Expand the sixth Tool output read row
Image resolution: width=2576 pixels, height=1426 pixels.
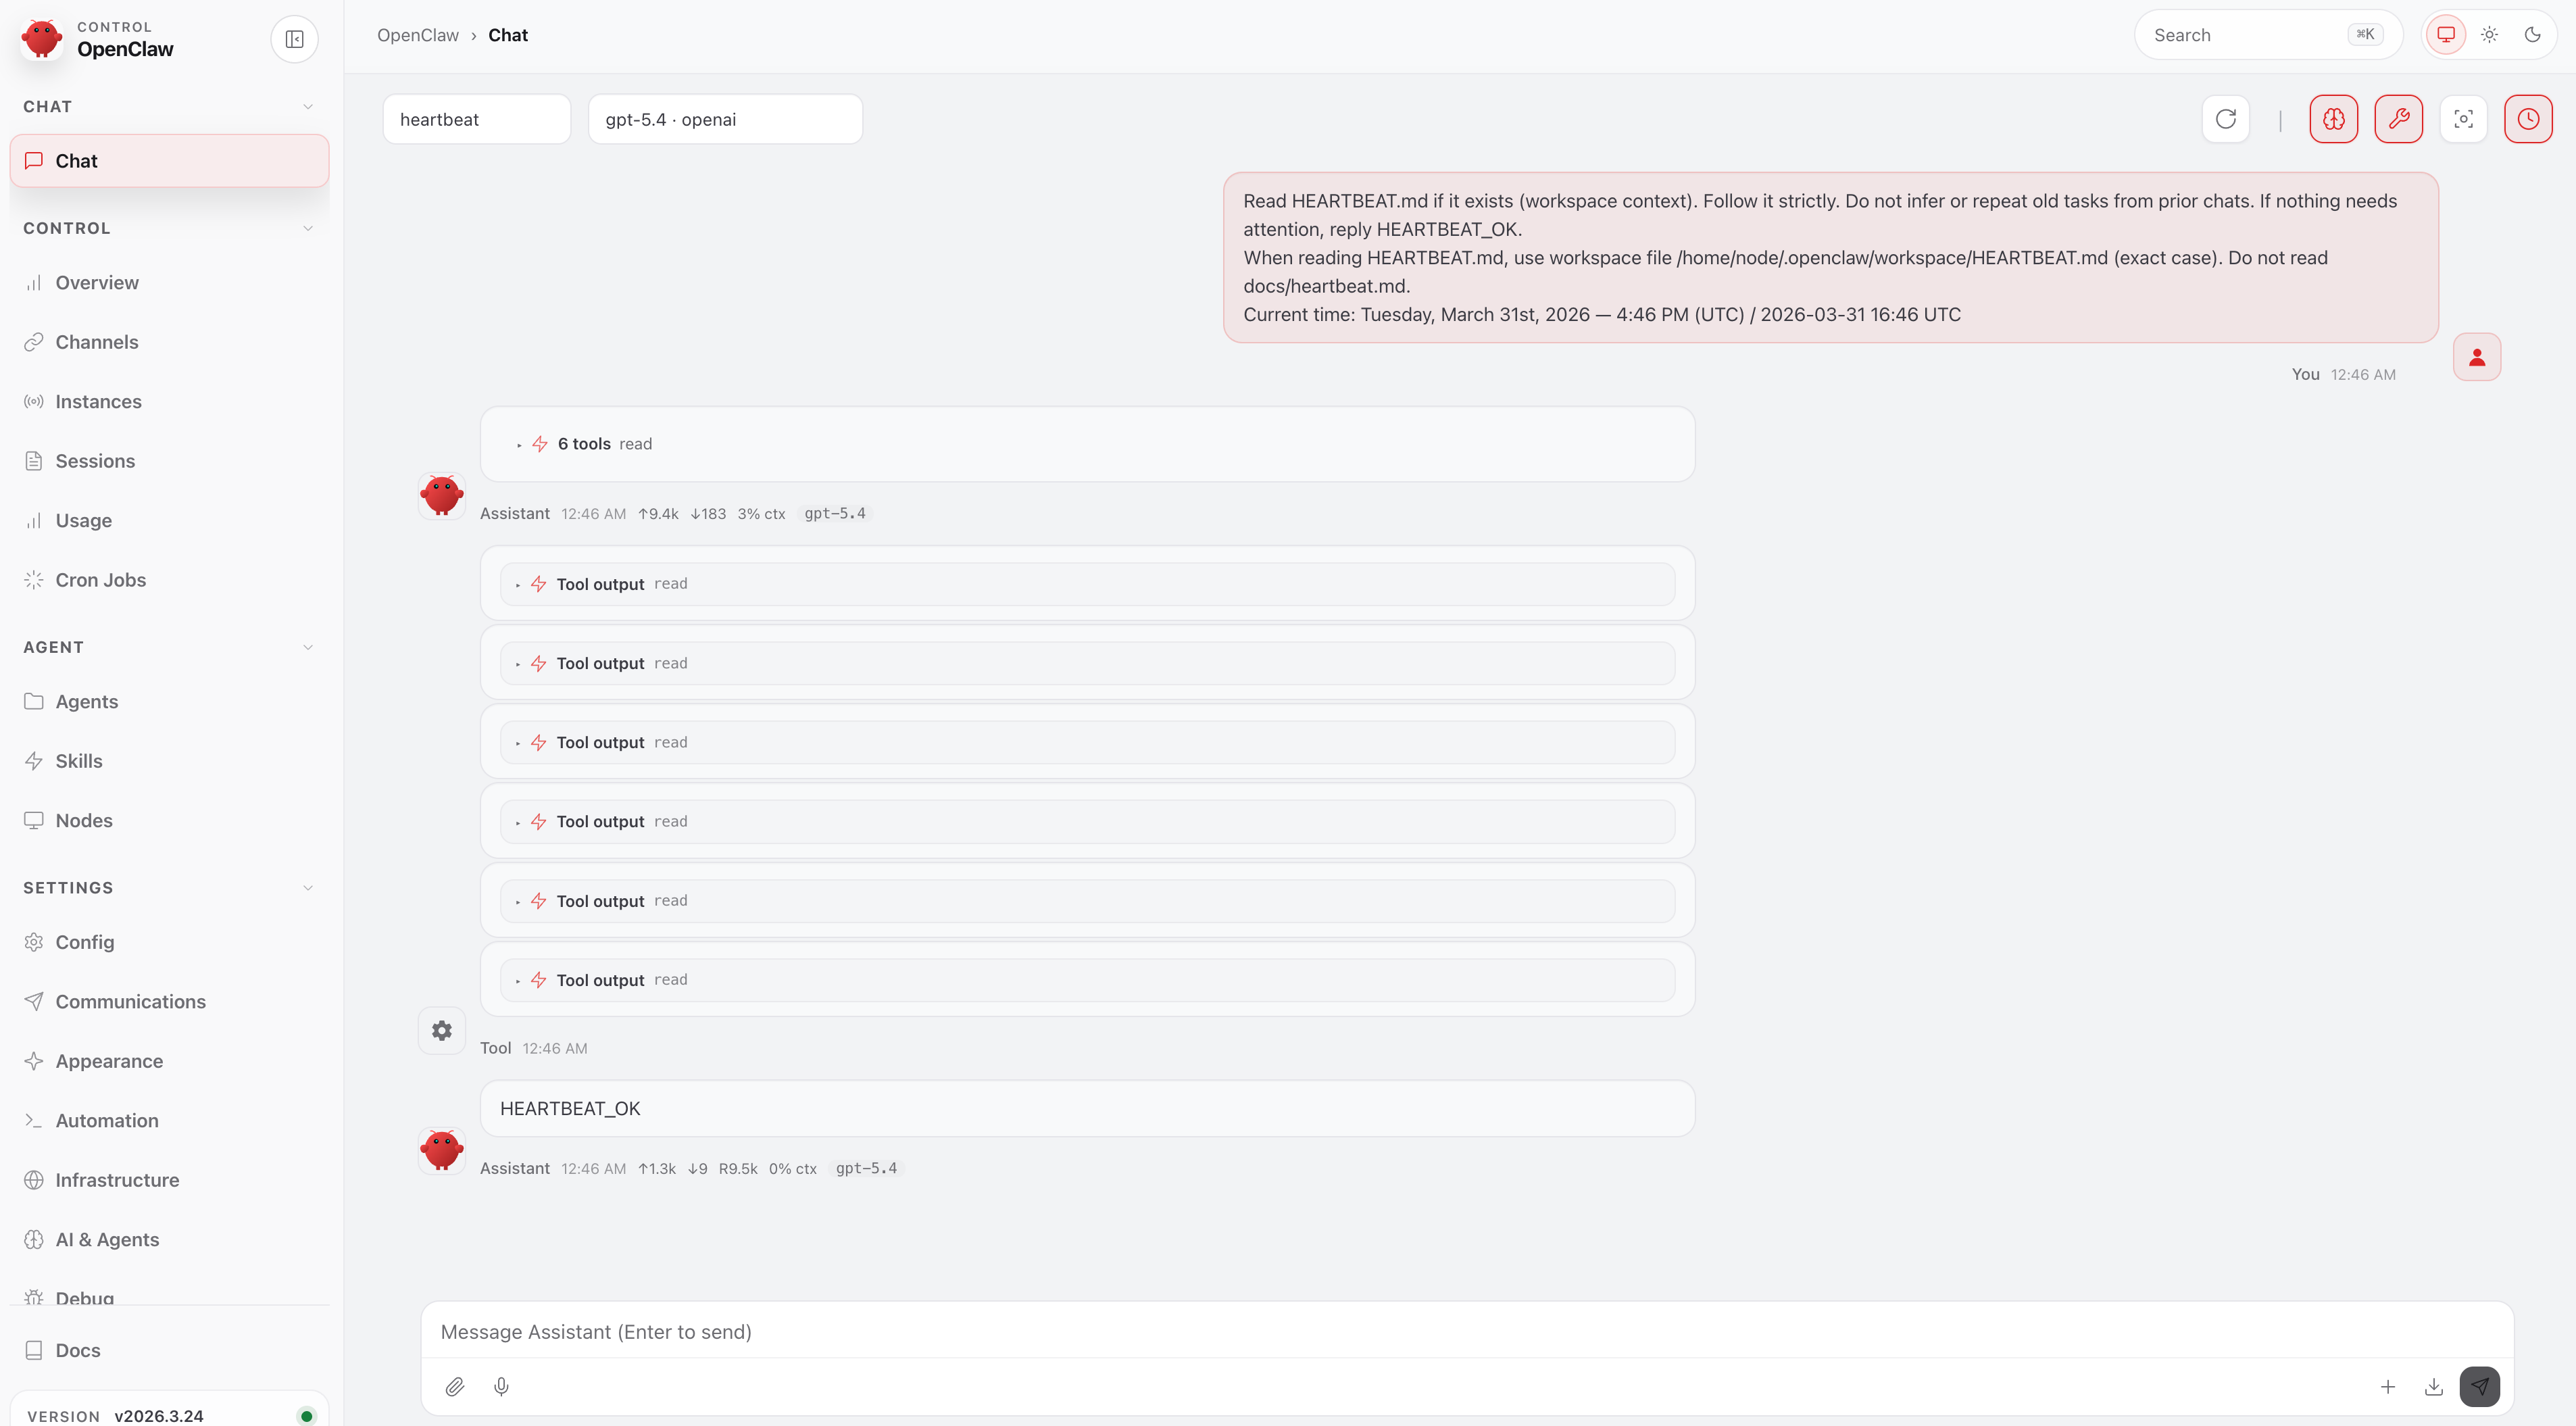point(1087,980)
